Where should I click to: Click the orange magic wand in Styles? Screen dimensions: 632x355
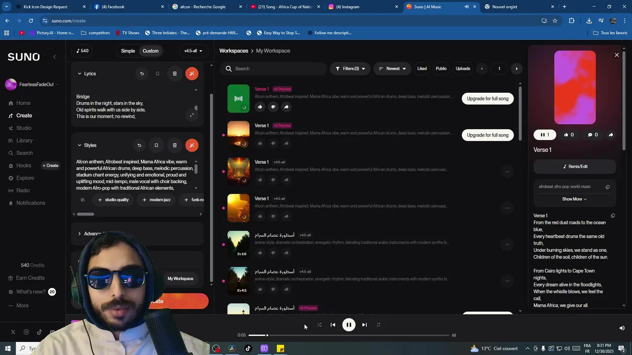point(192,145)
